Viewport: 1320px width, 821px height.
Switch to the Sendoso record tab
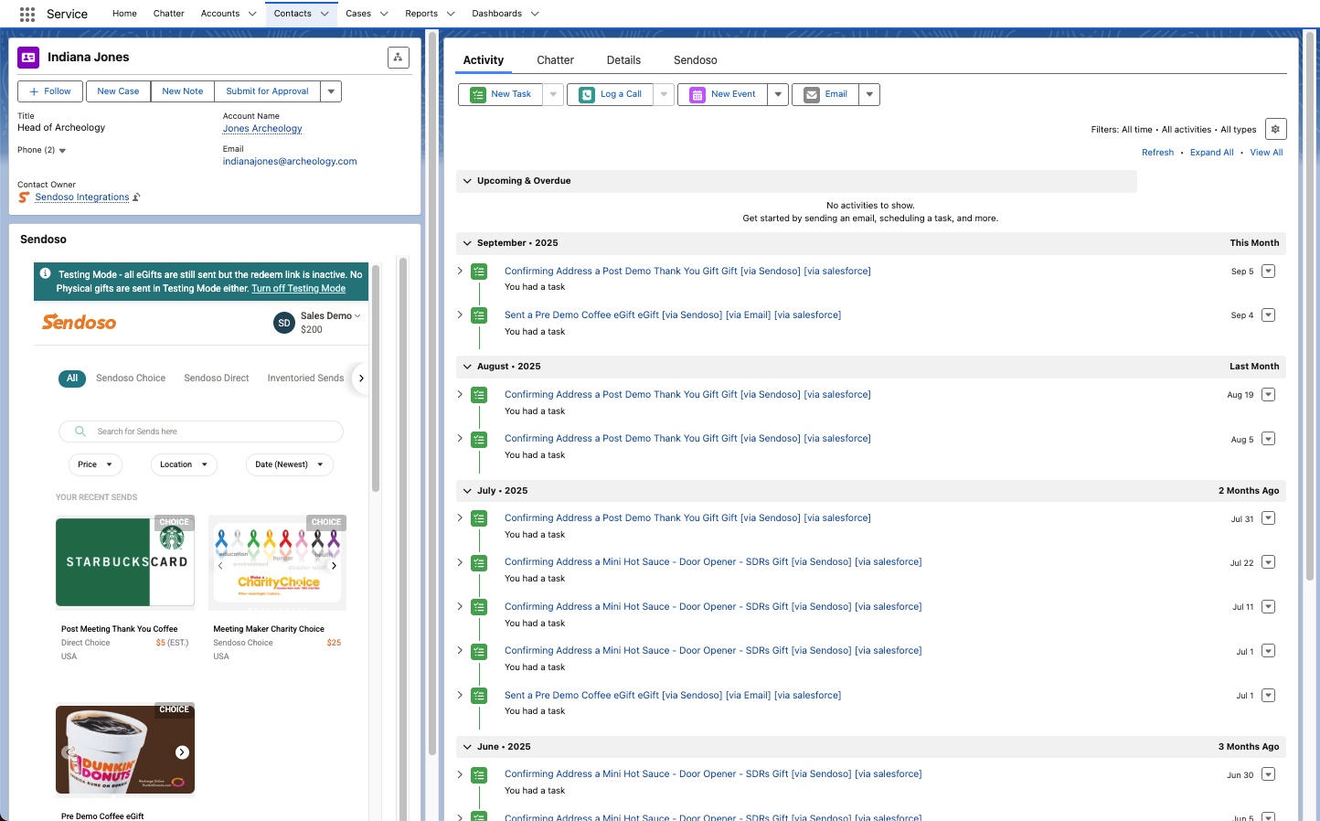(x=695, y=60)
